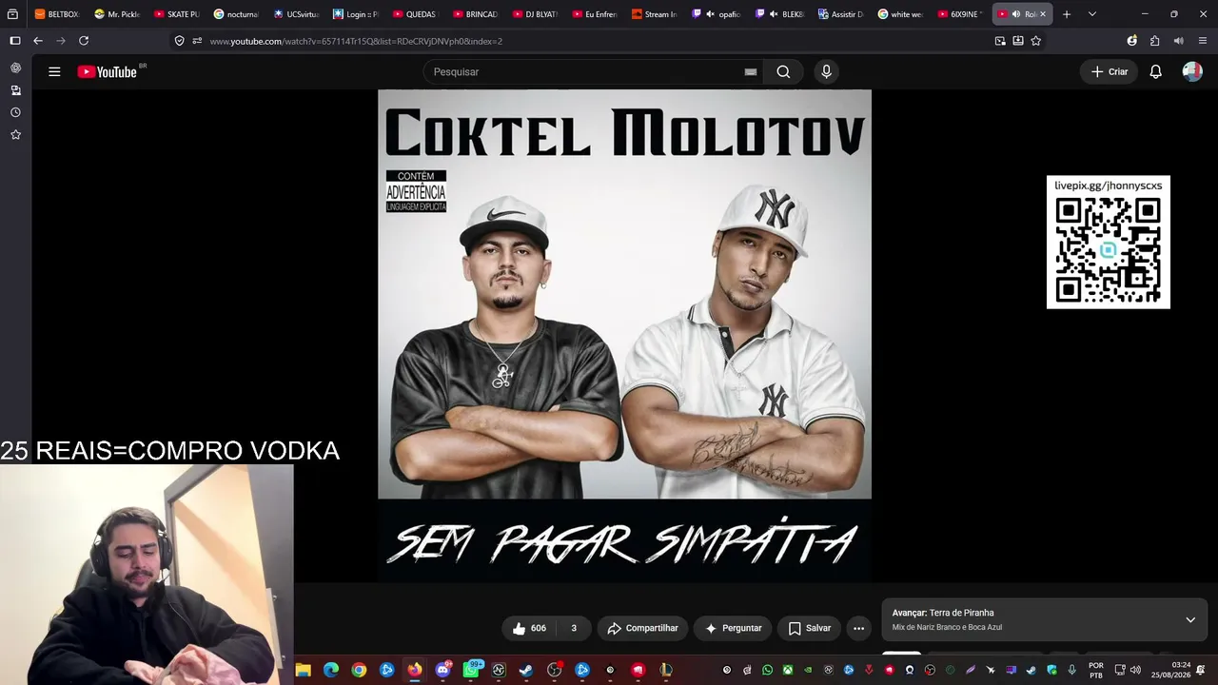Viewport: 1218px width, 685px height.
Task: Click the Perguntar button
Action: pyautogui.click(x=733, y=628)
